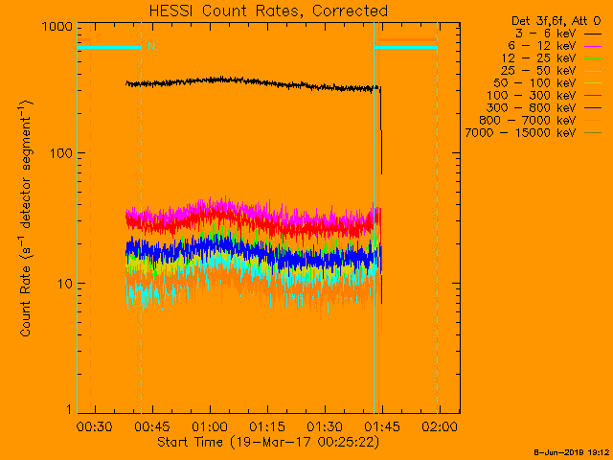Click the x-axis title 'Start Time (19-Mar-17 00:25:22)'
The image size is (613, 460).
click(x=268, y=443)
